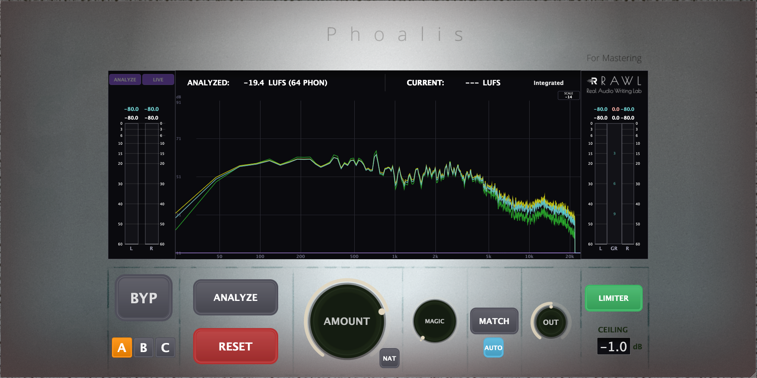
Task: Click the Integrated loudness mode label
Action: (x=549, y=83)
